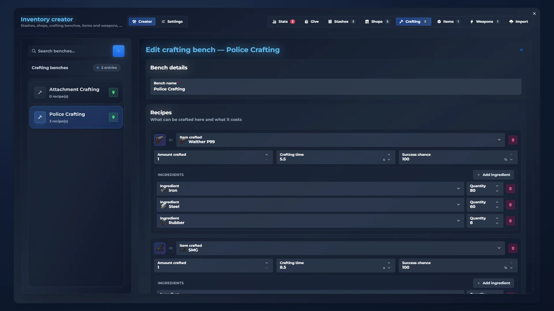Open the Import tab
This screenshot has height=311, width=554.
pos(519,22)
